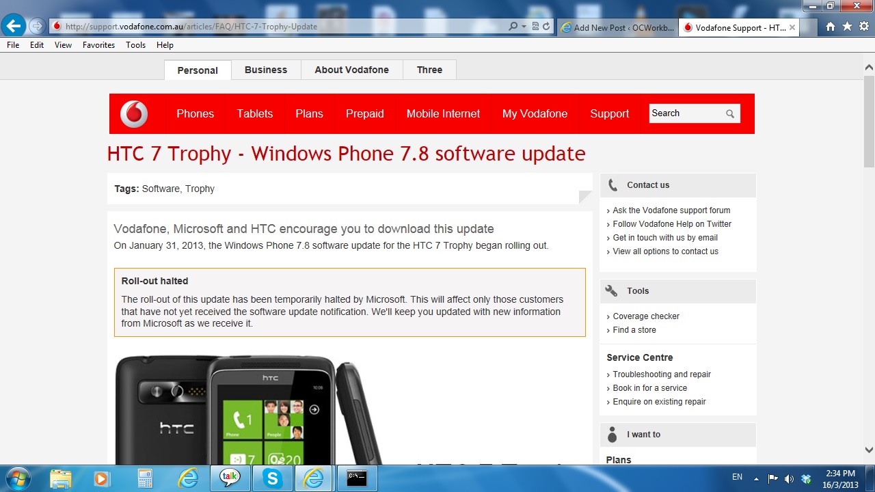Open Plans in the navigation bar

(x=309, y=114)
